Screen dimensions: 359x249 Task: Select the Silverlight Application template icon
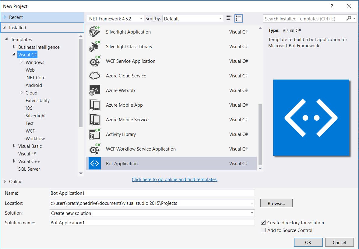point(95,32)
